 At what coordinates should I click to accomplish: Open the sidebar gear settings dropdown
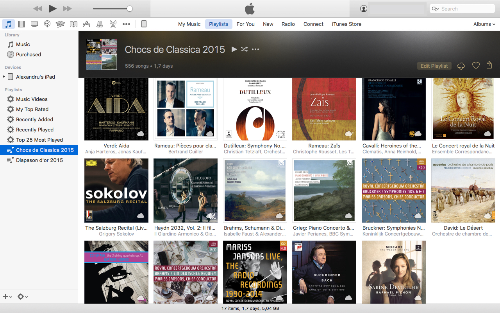pos(22,297)
